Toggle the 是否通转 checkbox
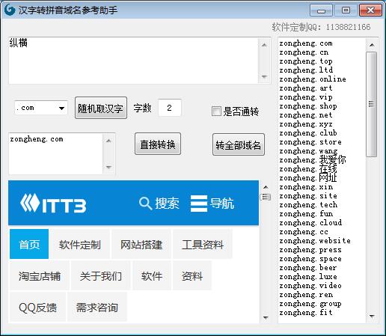 [x=216, y=112]
